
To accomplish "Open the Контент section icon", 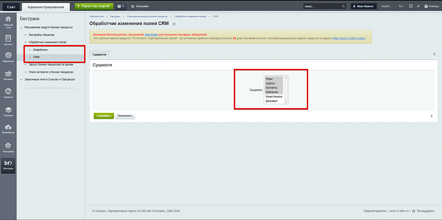I will coord(8,39).
